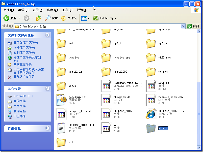The width and height of the screenshot is (203, 152).
Task: Select the win32 folder icon
Action: (61, 86)
